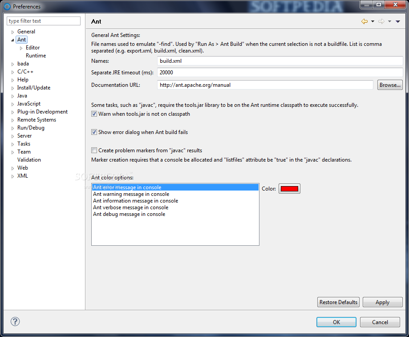The image size is (409, 337).
Task: Confirm with the OK button
Action: 336,322
